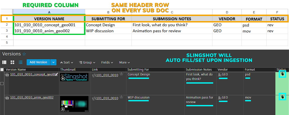Open Add Version dropdown arrow
This screenshot has height=115, width=289.
coord(54,62)
